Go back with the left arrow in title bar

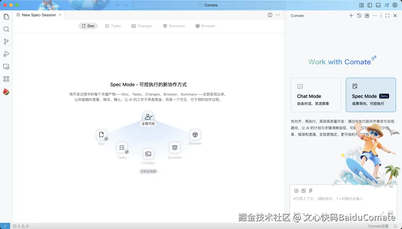point(118,5)
